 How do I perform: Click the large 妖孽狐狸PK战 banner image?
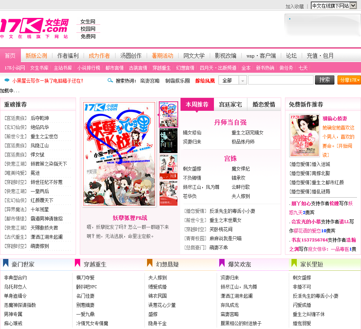click(119, 154)
